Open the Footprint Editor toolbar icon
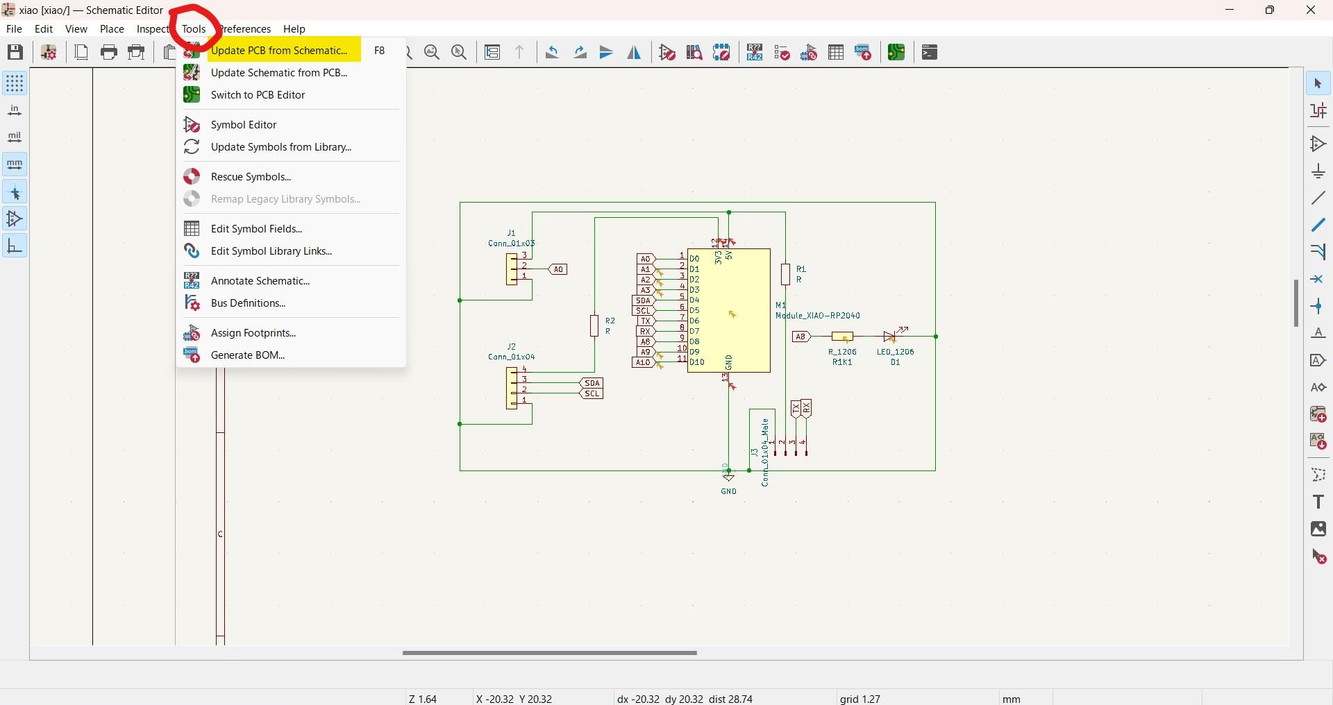Image resolution: width=1333 pixels, height=705 pixels. point(723,53)
